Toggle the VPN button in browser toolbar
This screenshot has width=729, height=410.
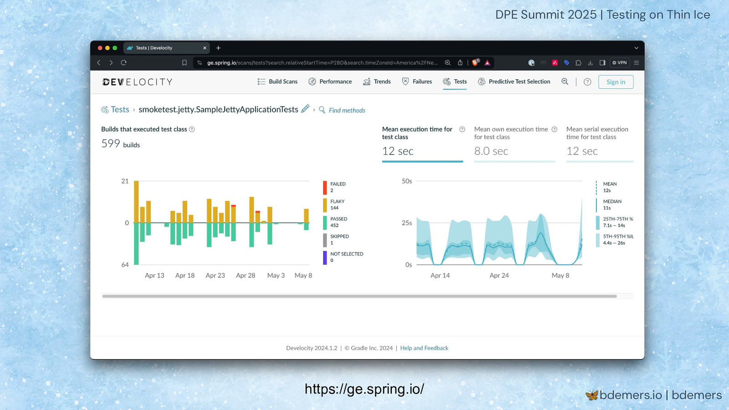pyautogui.click(x=620, y=63)
